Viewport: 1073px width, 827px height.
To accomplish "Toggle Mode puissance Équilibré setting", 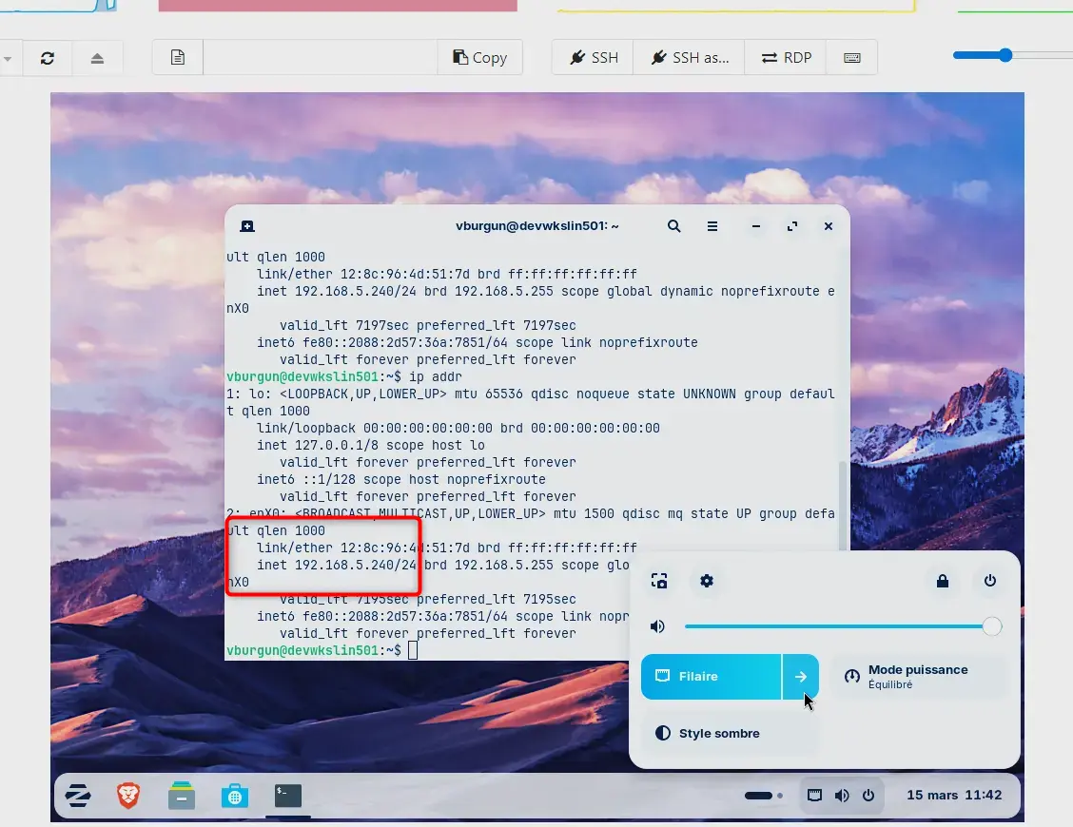I will [919, 677].
